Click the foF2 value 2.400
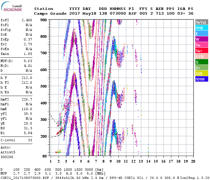 point(27,20)
